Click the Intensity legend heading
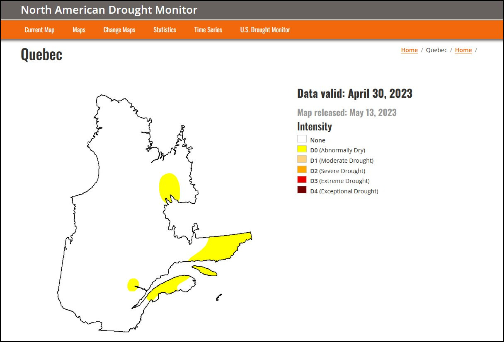 click(315, 126)
